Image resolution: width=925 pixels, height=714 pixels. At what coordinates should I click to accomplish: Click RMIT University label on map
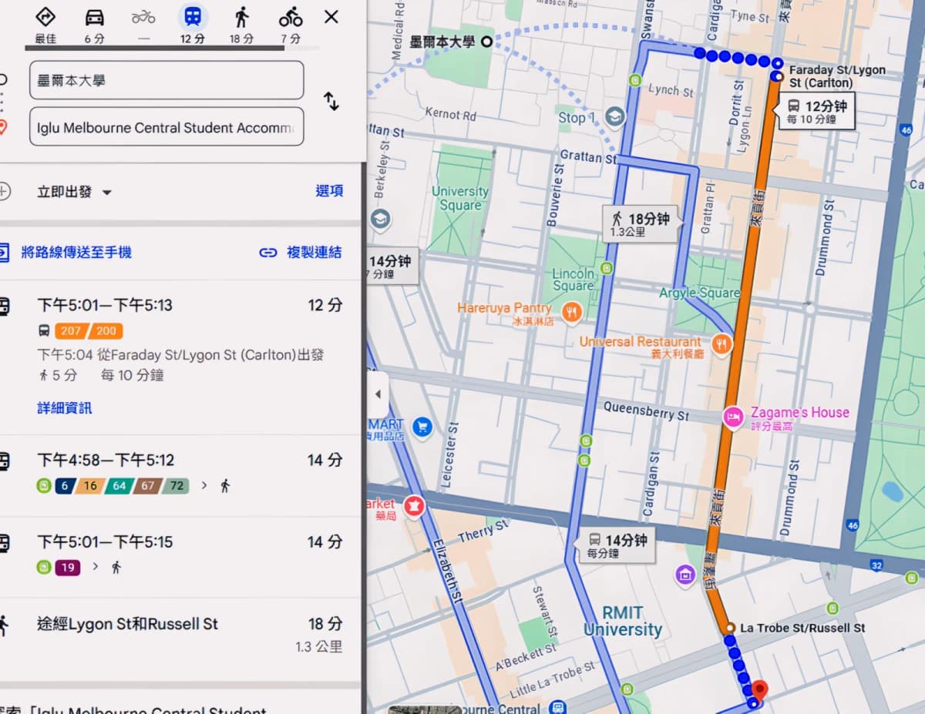coord(623,622)
